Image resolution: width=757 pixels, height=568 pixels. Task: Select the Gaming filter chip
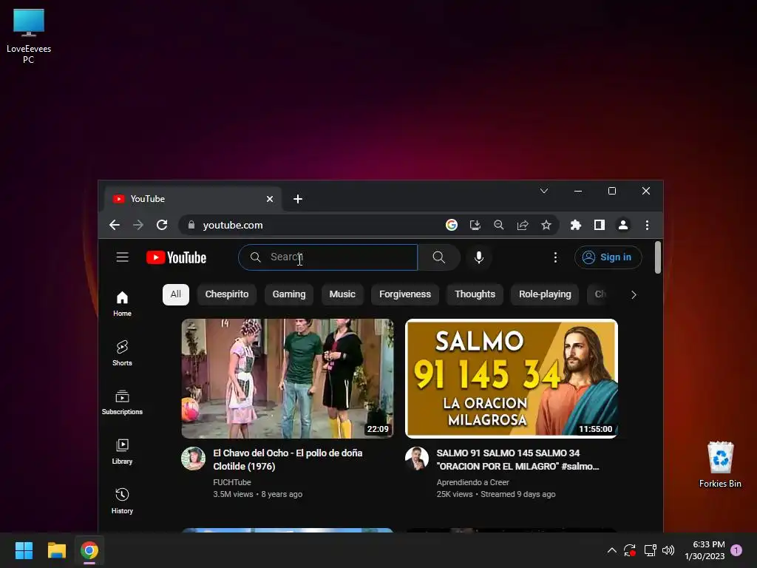(x=289, y=294)
